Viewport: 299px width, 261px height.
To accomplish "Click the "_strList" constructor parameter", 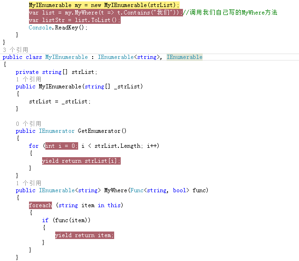I will click(127, 87).
